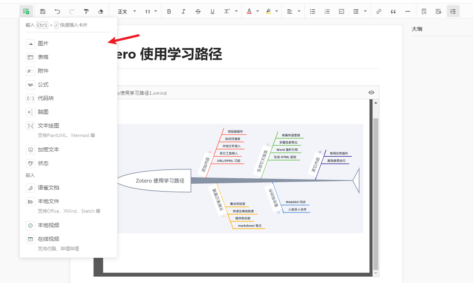Expand the highlight color dropdown arrow
Viewport: 473px width, 283px height.
tap(277, 11)
